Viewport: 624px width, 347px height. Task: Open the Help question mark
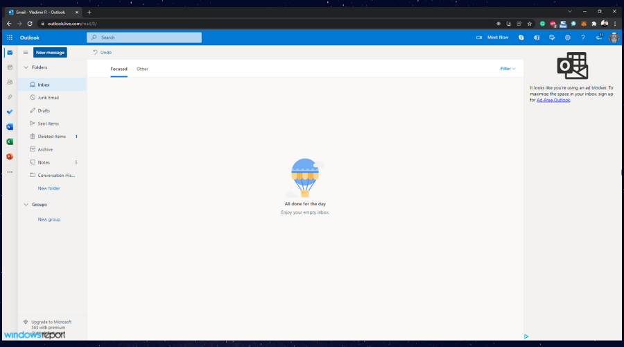[x=583, y=37]
